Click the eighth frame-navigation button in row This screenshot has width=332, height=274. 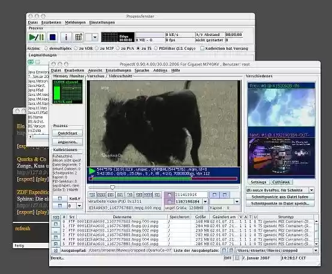coord(158,194)
